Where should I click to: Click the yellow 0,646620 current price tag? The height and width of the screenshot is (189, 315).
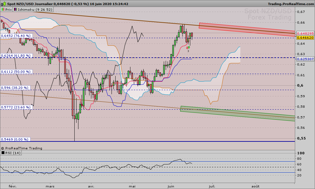305,37
